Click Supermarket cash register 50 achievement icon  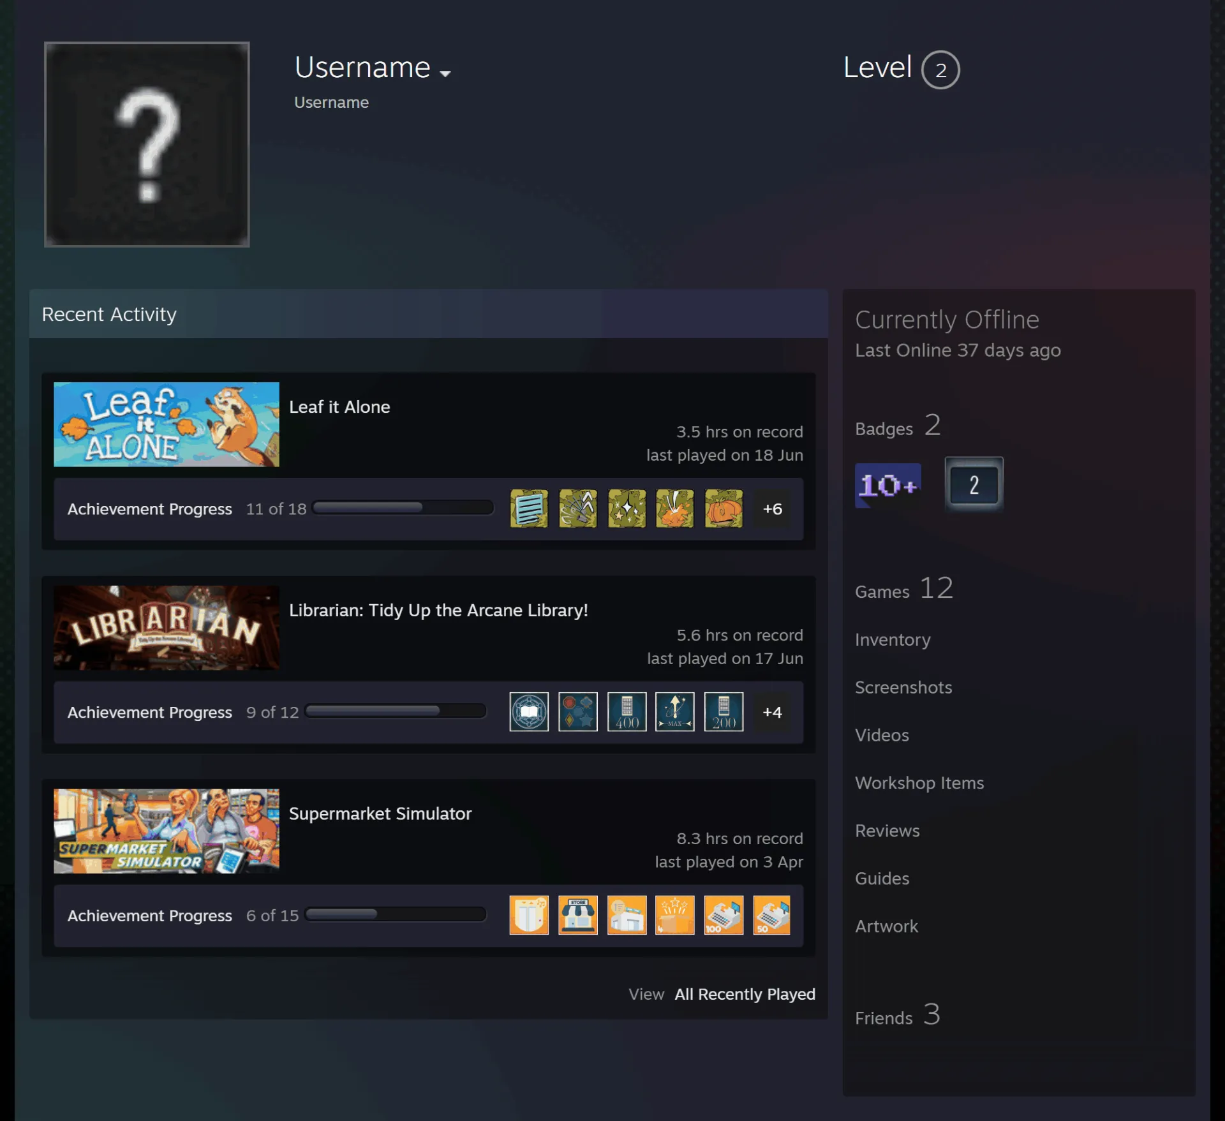pyautogui.click(x=772, y=915)
